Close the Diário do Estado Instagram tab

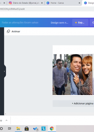tap(42, 3)
